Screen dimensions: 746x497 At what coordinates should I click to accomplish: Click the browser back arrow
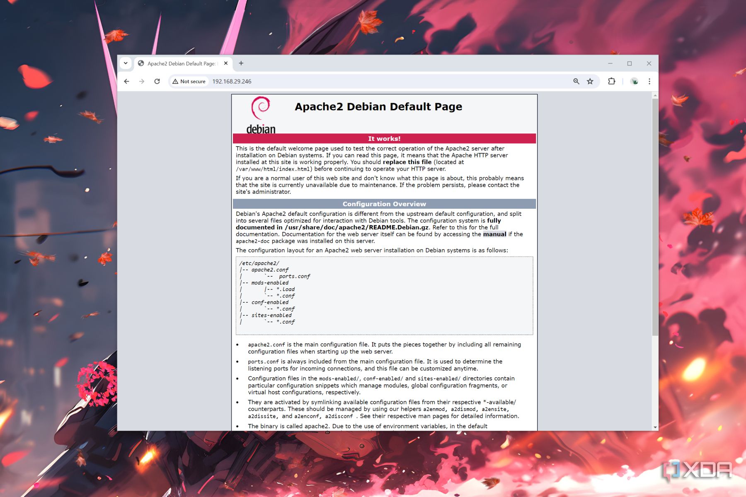coord(127,82)
